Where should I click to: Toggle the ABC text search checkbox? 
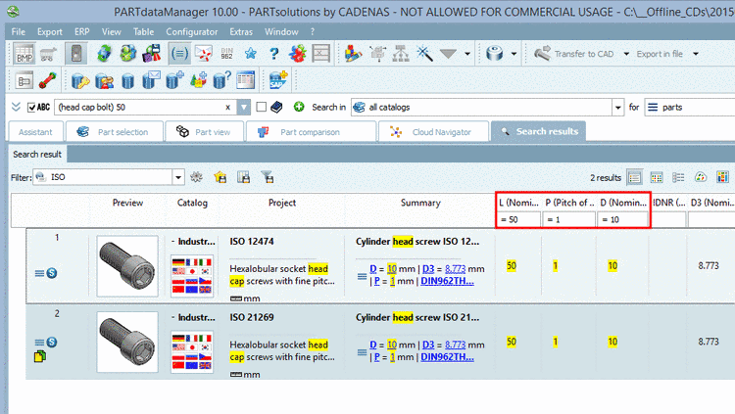(31, 108)
